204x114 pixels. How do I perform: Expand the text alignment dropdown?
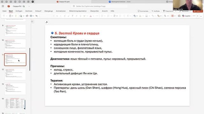pos(117,16)
